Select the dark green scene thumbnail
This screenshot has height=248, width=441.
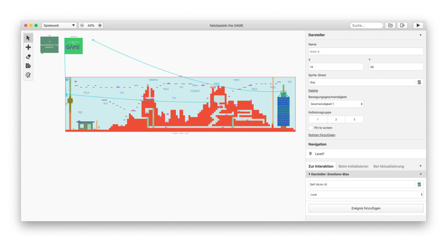49,45
